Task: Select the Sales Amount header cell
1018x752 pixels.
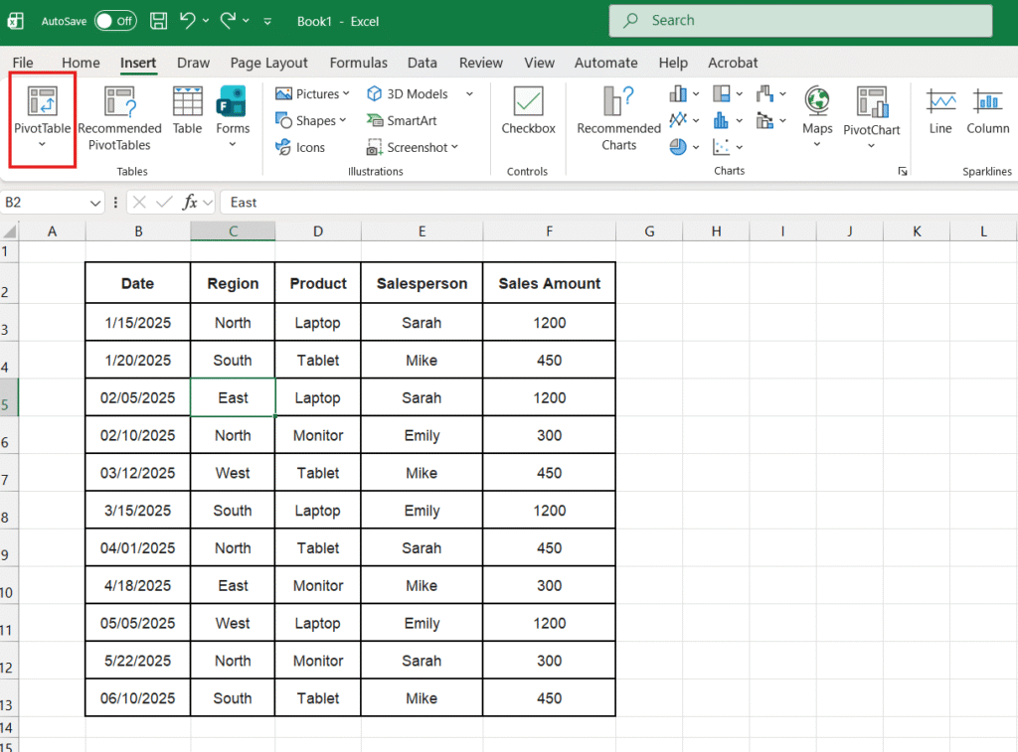Action: 549,284
